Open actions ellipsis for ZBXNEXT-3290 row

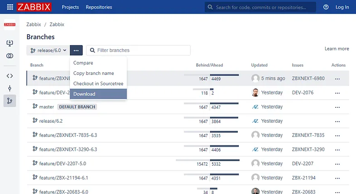click(x=337, y=150)
